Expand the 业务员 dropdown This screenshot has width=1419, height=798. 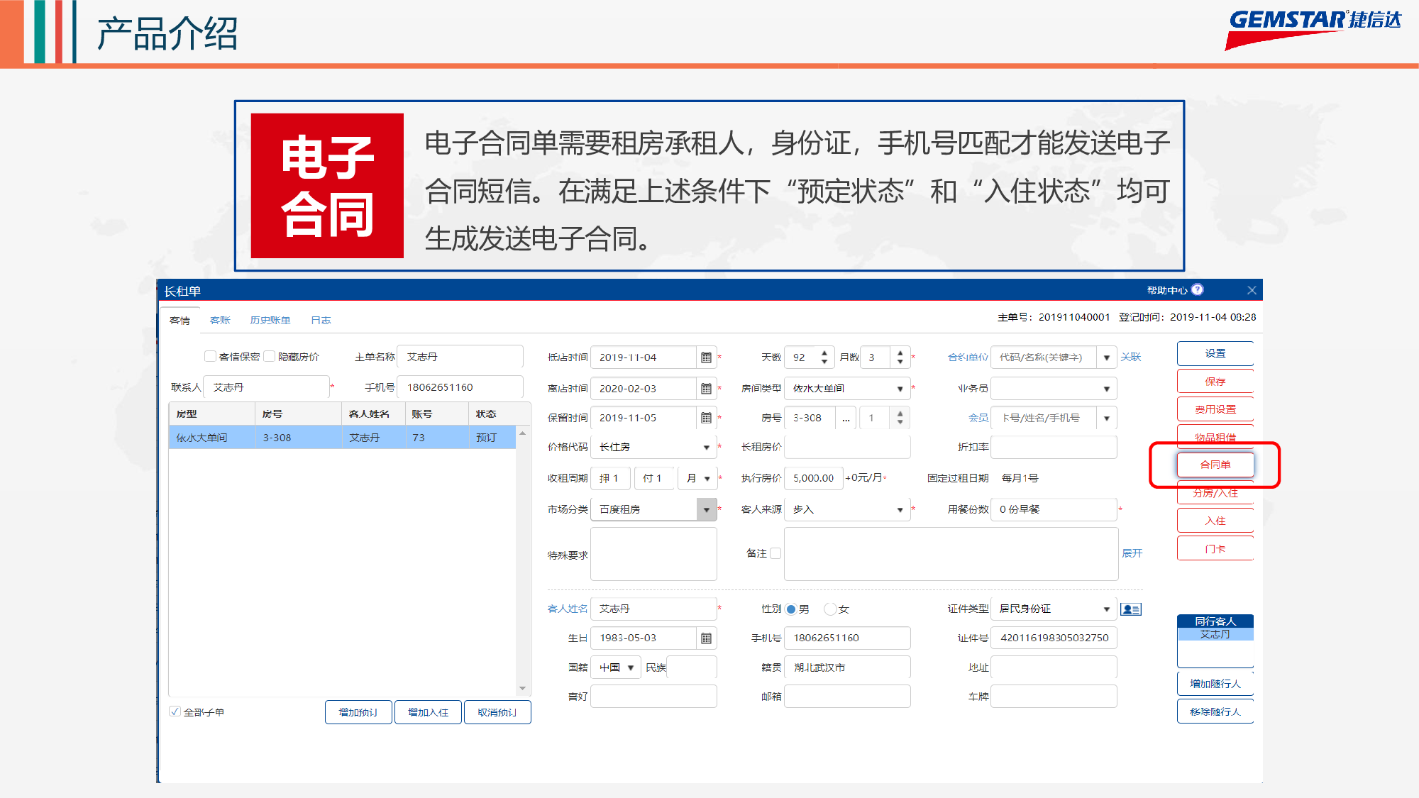[x=1107, y=389]
